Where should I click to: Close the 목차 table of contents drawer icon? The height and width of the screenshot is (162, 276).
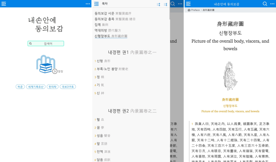(96, 4)
